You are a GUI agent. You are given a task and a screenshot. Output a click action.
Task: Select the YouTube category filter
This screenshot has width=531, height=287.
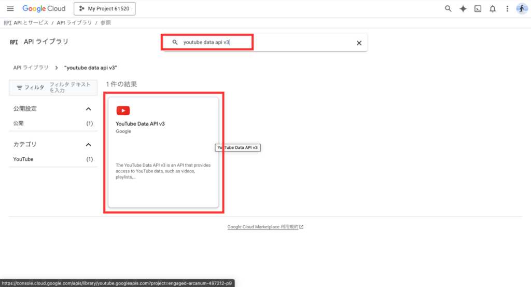click(x=53, y=159)
